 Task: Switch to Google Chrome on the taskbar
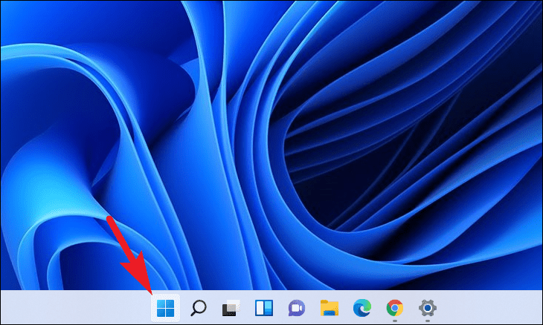point(395,308)
